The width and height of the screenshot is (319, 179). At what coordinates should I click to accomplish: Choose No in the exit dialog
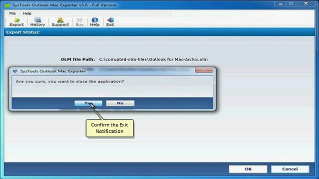tap(120, 103)
